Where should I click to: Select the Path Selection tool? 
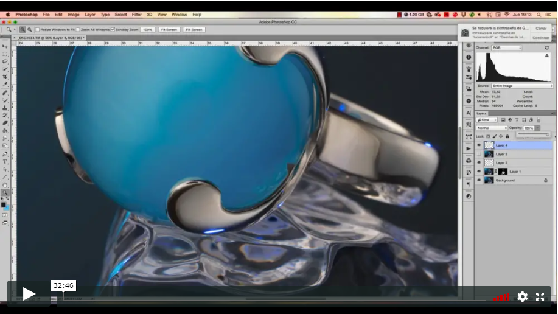tap(5, 169)
